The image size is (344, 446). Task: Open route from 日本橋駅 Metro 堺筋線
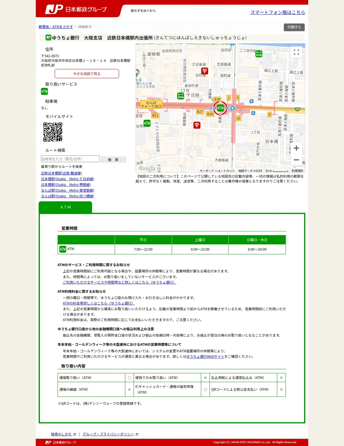click(x=66, y=185)
